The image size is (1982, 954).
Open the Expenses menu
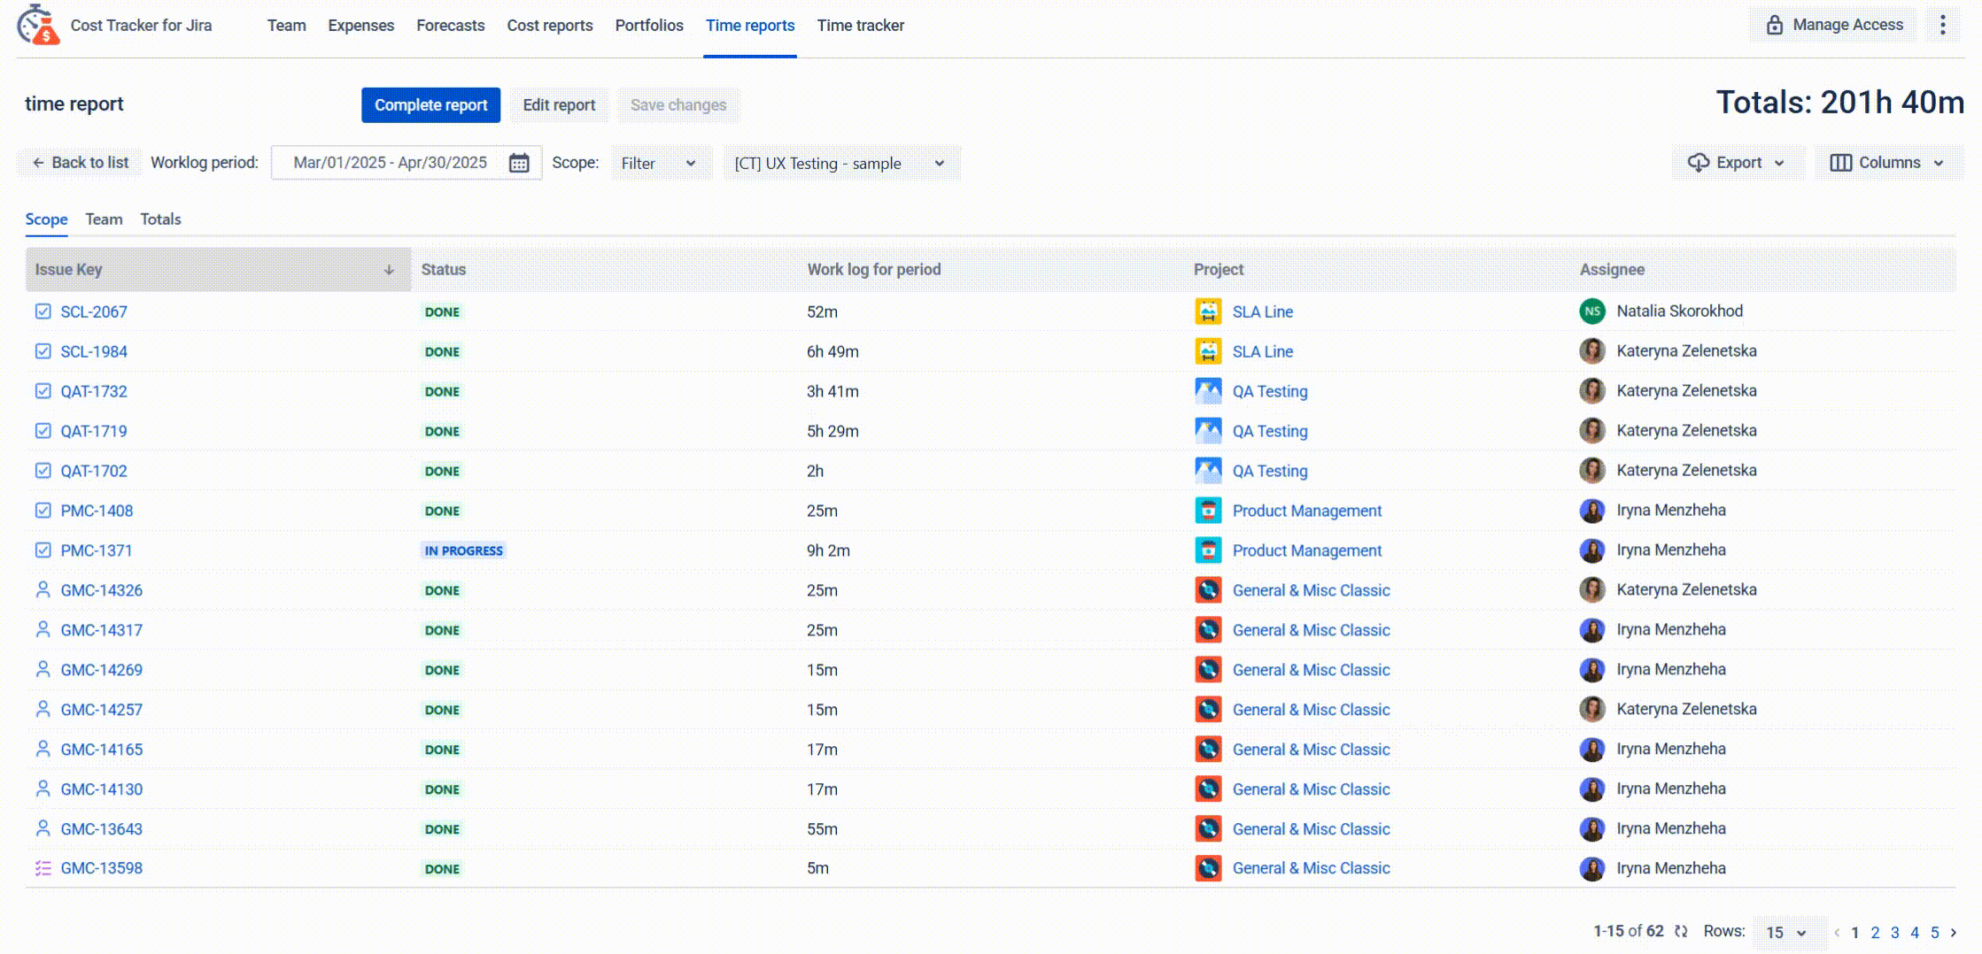click(x=361, y=26)
